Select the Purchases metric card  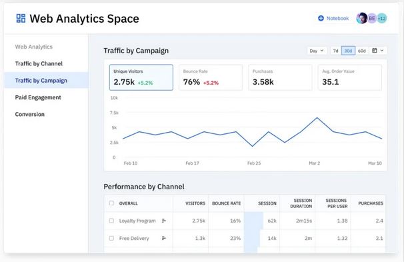(x=280, y=77)
